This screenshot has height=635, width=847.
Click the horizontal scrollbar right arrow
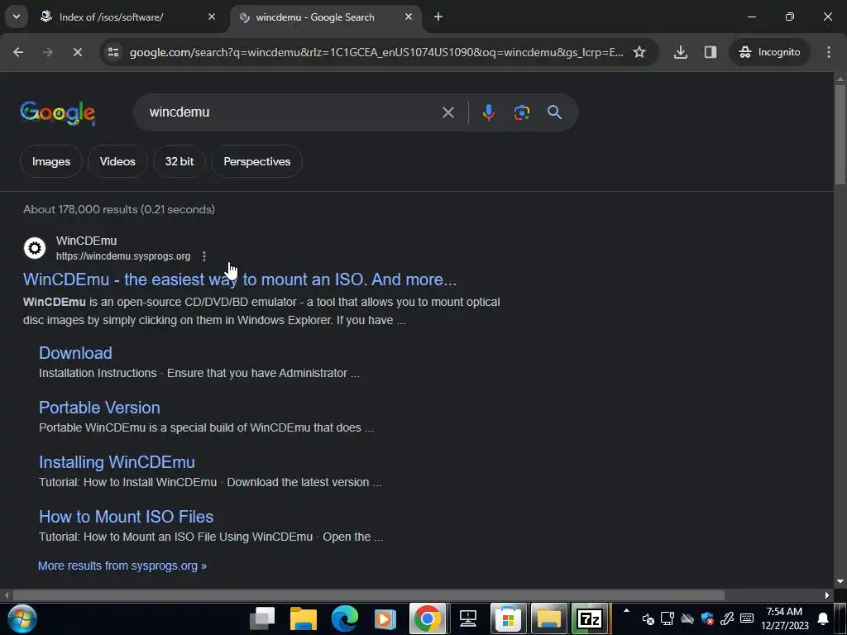click(827, 595)
